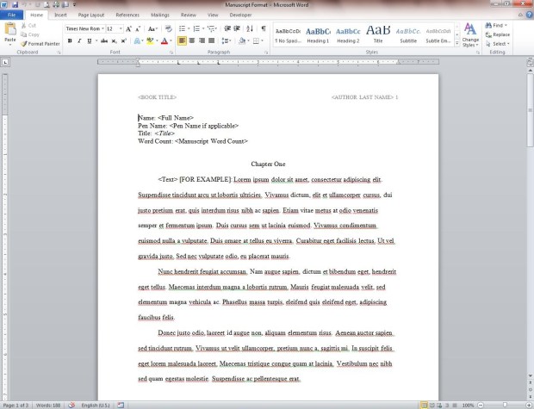
Task: Click the Numbering list icon
Action: click(196, 29)
